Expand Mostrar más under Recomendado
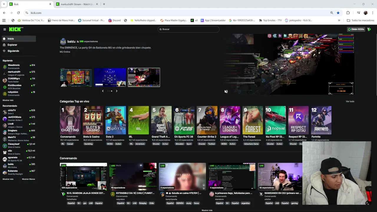 pos(8,179)
